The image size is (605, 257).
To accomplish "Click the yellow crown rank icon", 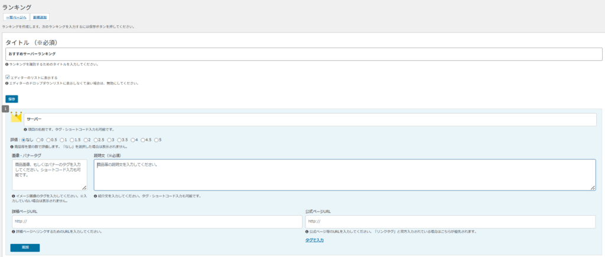I will pyautogui.click(x=17, y=117).
